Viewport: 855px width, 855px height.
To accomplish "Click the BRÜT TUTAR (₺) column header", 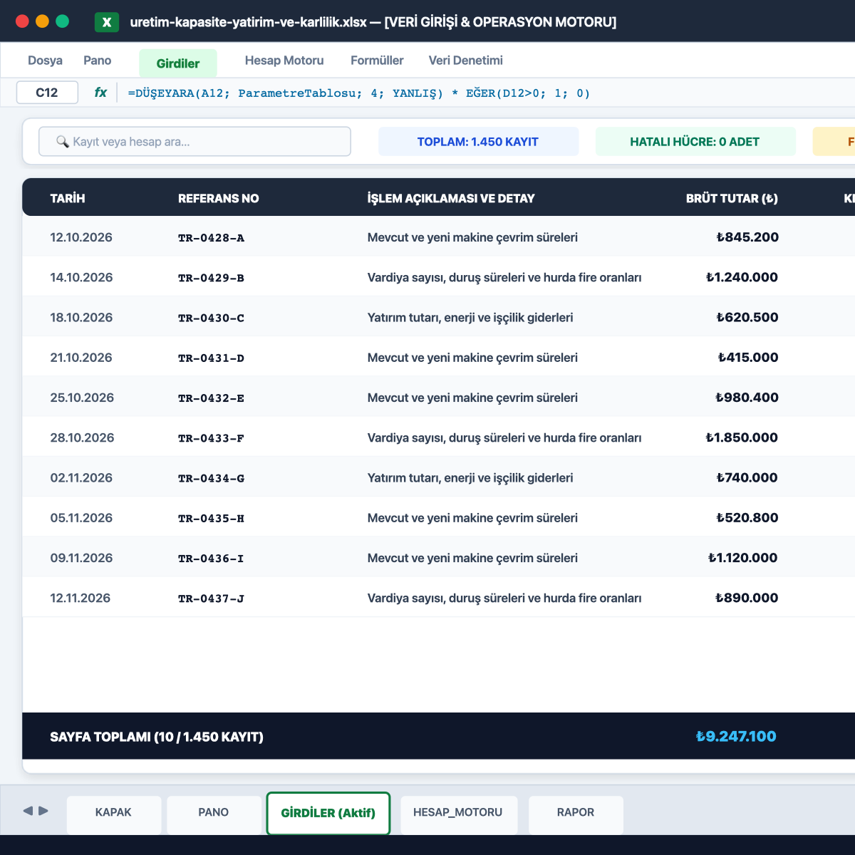I will 732,198.
